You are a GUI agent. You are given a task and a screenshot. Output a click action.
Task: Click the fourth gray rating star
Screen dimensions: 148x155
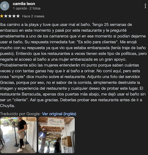click(14, 16)
